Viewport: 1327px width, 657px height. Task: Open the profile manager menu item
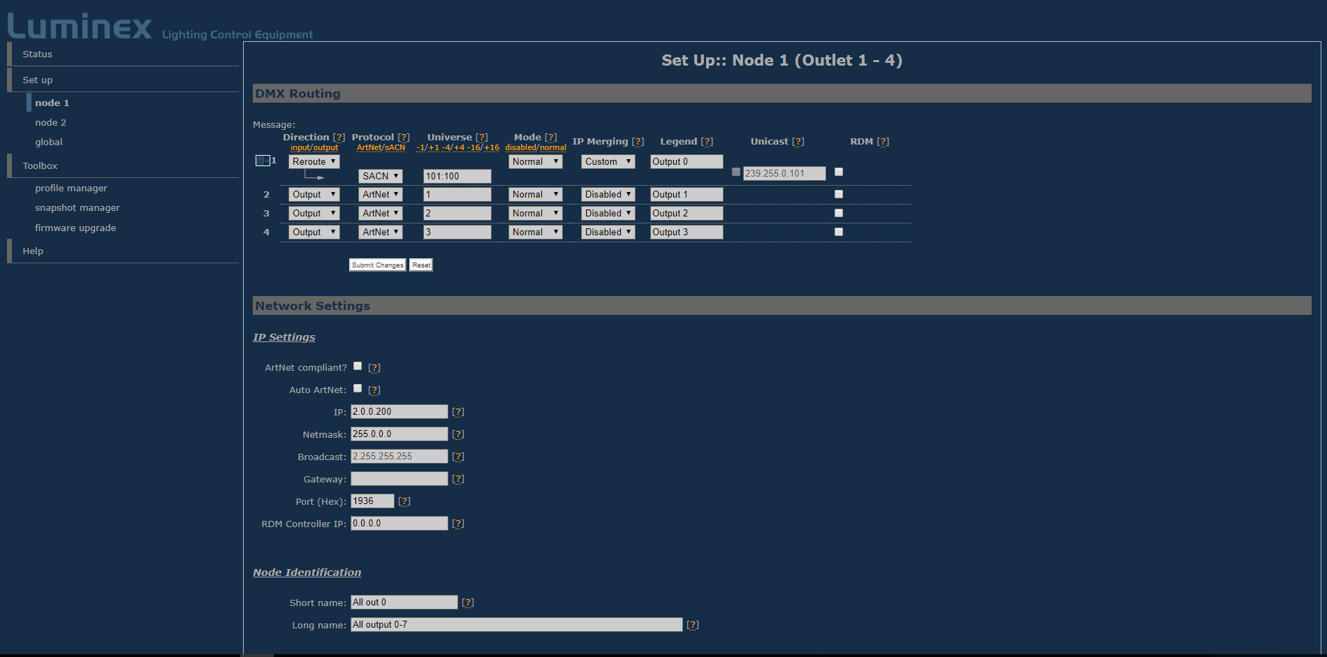click(71, 189)
